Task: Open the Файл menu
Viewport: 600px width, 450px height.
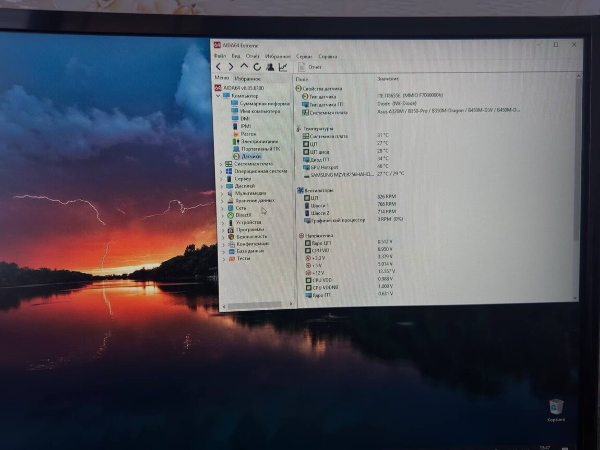Action: click(x=219, y=56)
